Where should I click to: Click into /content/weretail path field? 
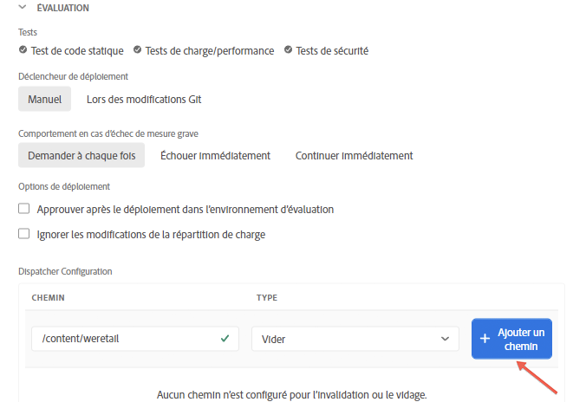[x=135, y=339]
